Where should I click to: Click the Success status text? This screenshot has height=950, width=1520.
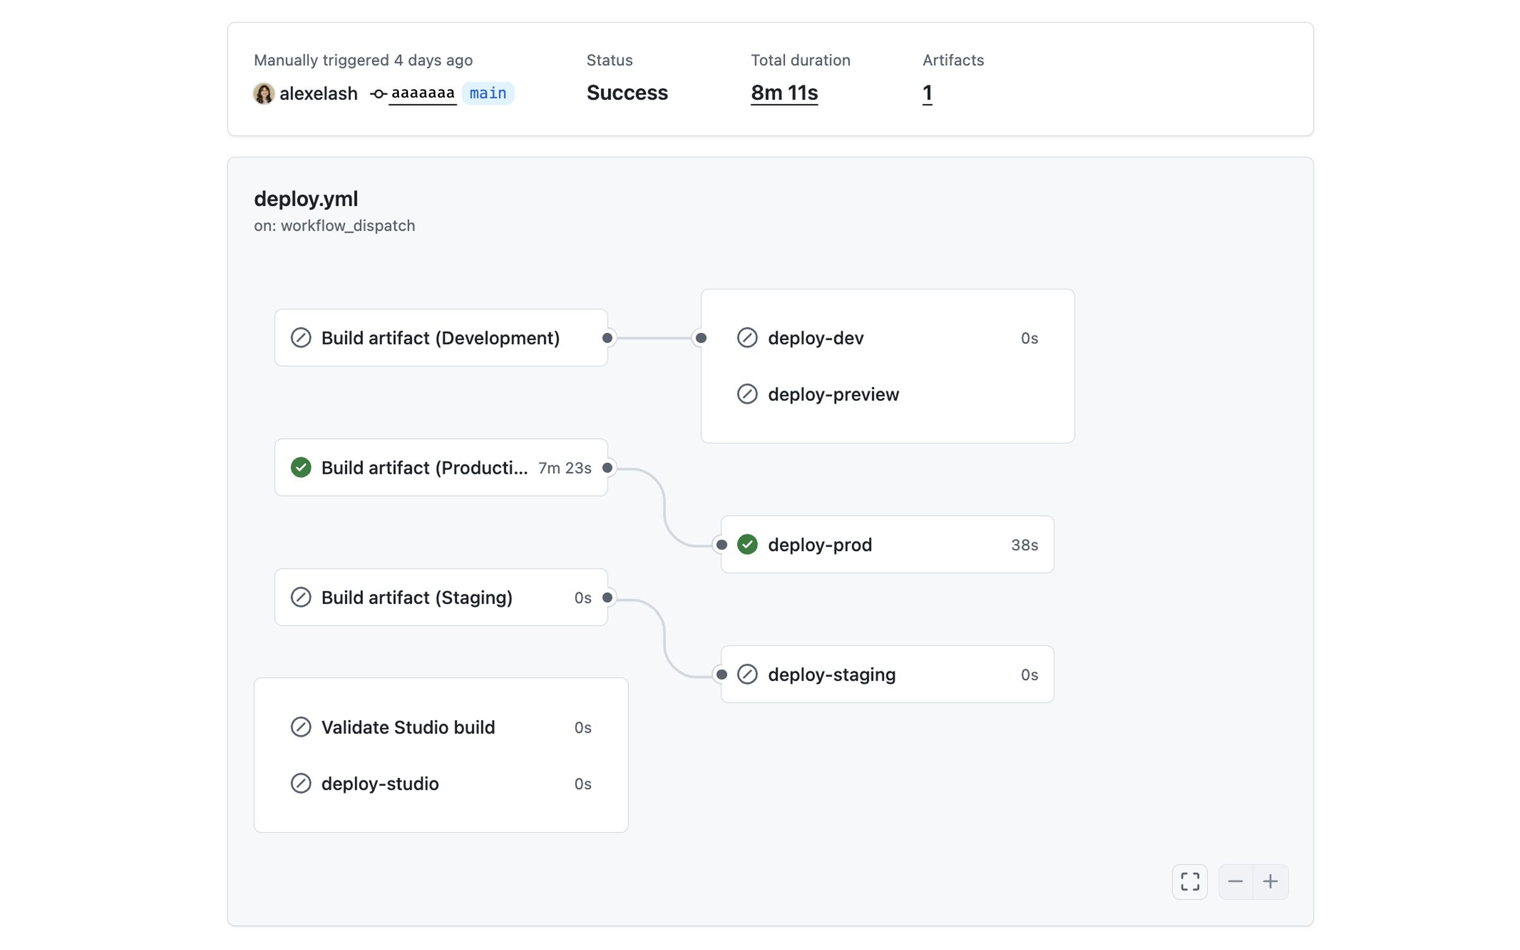(627, 93)
